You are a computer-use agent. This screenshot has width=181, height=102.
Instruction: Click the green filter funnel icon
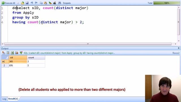pos(21,53)
